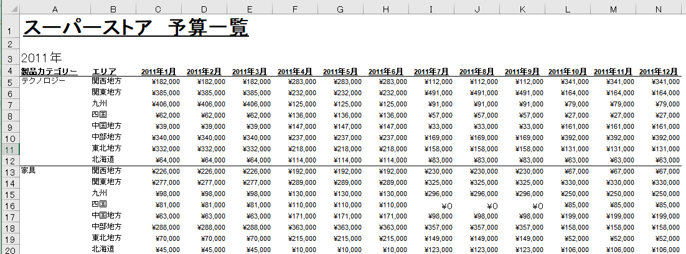Select row 4 header
686x254 pixels.
pyautogui.click(x=11, y=72)
